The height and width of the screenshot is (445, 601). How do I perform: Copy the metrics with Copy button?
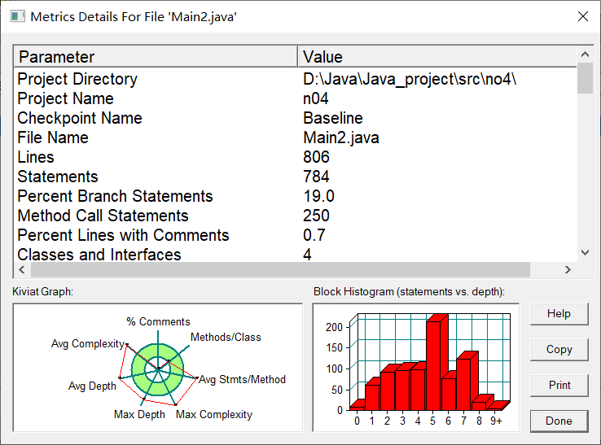pos(559,350)
